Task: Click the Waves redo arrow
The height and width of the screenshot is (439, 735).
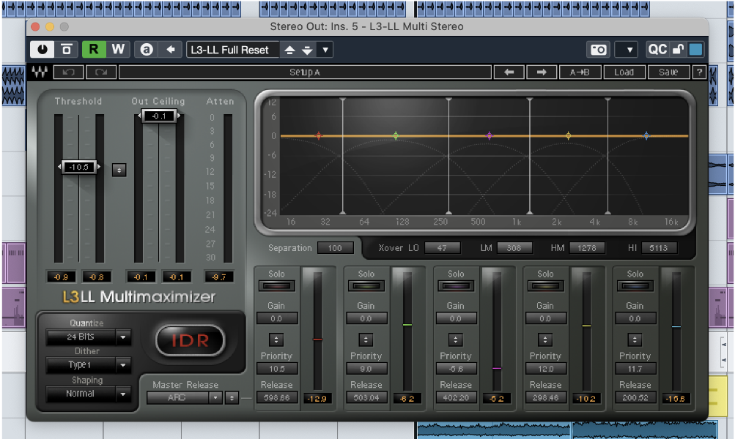Action: point(100,72)
